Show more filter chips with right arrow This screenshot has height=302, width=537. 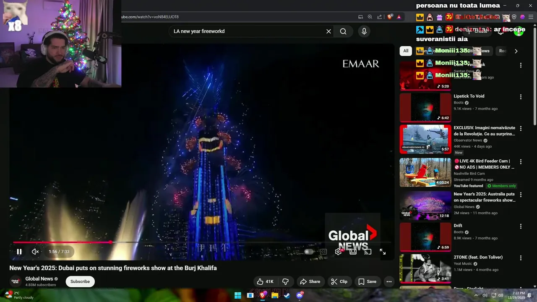pyautogui.click(x=516, y=51)
